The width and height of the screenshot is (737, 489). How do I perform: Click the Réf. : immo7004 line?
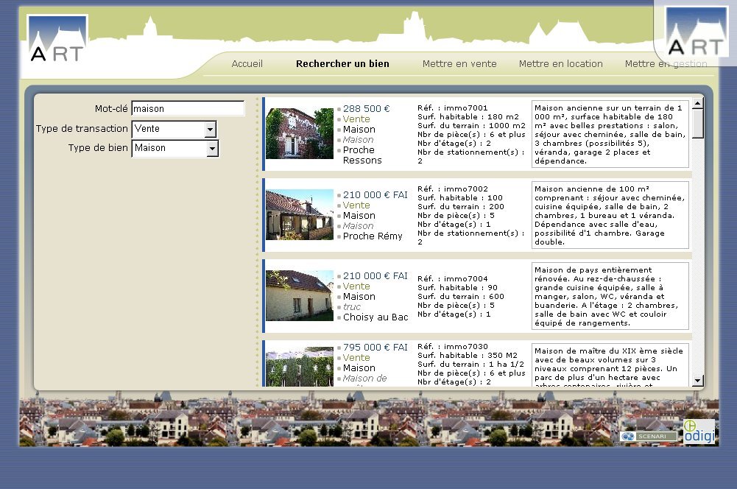click(453, 278)
